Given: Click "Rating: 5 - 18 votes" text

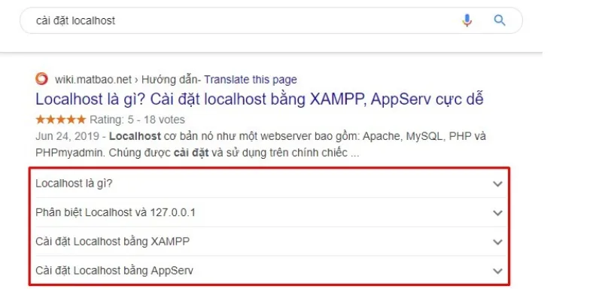Looking at the screenshot, I should (137, 120).
